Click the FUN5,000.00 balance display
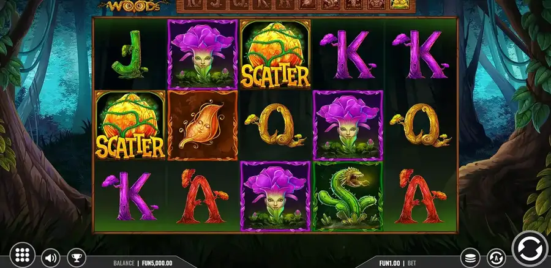The height and width of the screenshot is (268, 551). pyautogui.click(x=157, y=262)
